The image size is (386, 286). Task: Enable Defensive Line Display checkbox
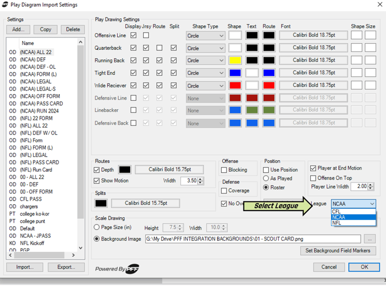pyautogui.click(x=134, y=98)
